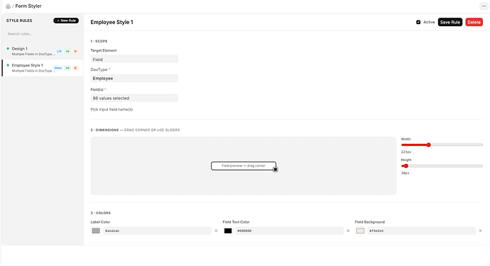This screenshot has height=266, width=490.
Task: Select the Design 1 style rule
Action: tap(43, 51)
